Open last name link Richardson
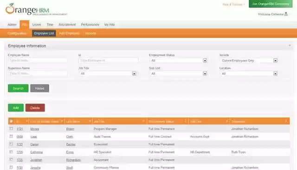The height and width of the screenshot is (170, 297). (x=73, y=160)
